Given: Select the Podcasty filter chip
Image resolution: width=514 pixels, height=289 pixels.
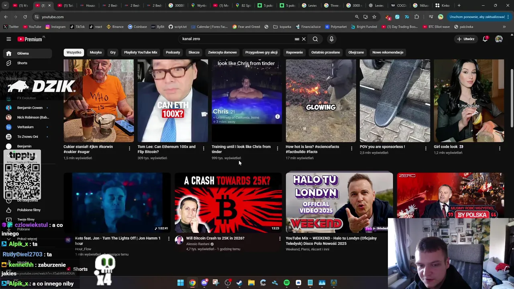Looking at the screenshot, I should [x=173, y=52].
